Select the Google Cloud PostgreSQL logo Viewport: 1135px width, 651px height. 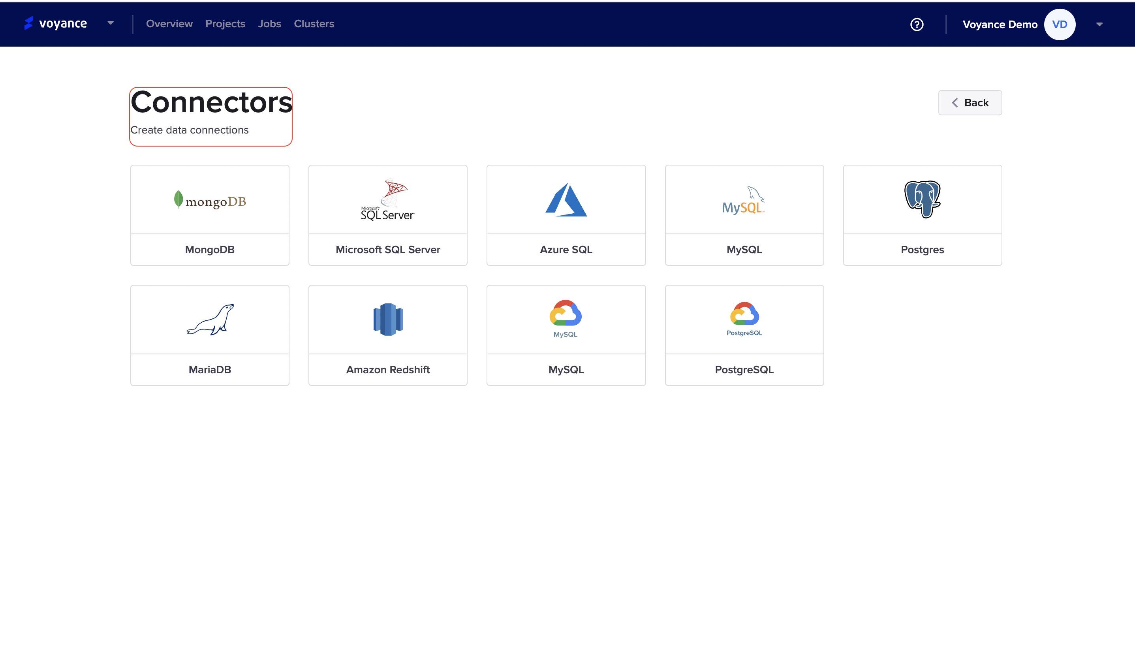pyautogui.click(x=744, y=319)
